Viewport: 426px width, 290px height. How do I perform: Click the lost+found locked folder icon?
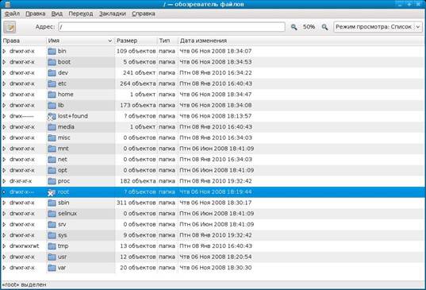52,116
